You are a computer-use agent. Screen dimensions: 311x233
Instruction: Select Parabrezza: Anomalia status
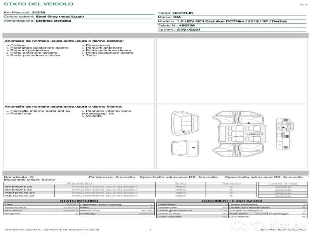point(112,177)
